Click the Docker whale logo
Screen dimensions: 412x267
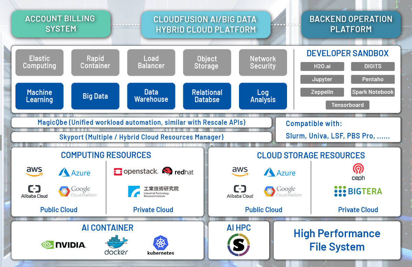pos(116,245)
